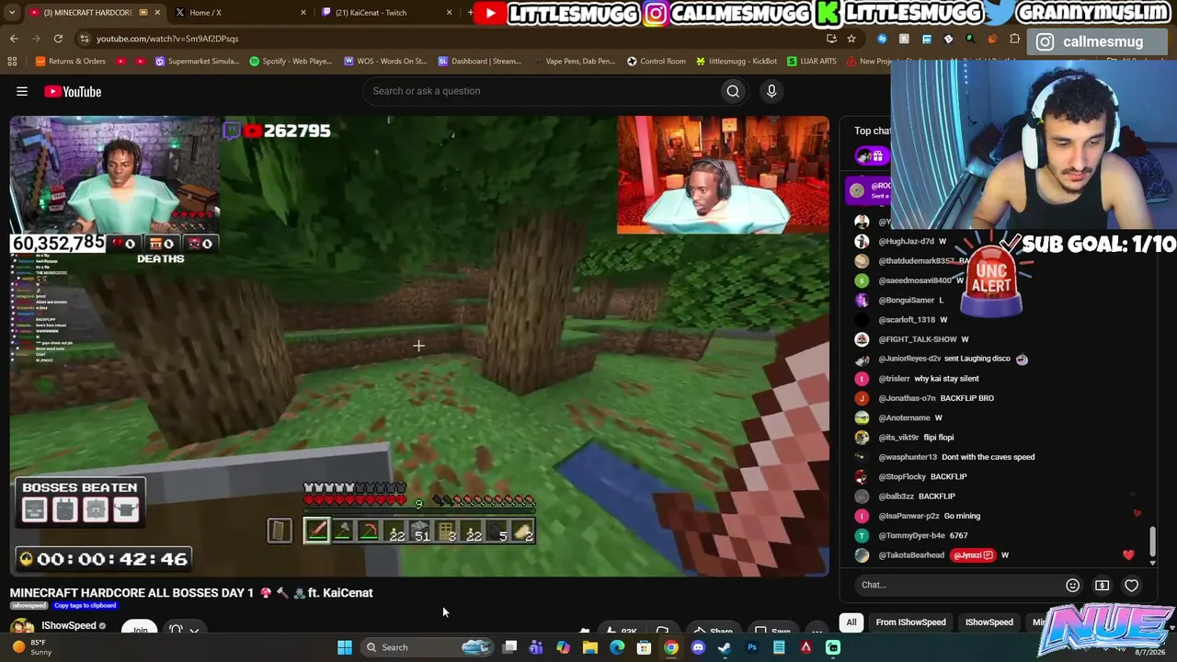Viewport: 1177px width, 662px height.
Task: Click the verified badge next to IShowSpeed
Action: pyautogui.click(x=102, y=626)
